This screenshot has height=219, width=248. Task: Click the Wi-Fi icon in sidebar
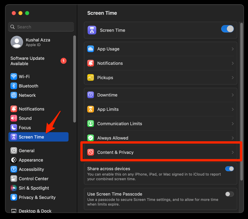14,76
